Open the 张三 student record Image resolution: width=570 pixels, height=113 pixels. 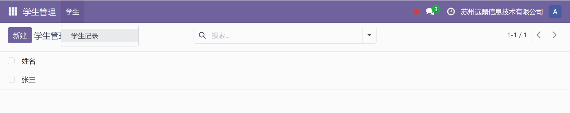pyautogui.click(x=28, y=79)
